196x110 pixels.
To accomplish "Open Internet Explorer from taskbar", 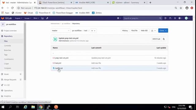I will click(25, 107).
